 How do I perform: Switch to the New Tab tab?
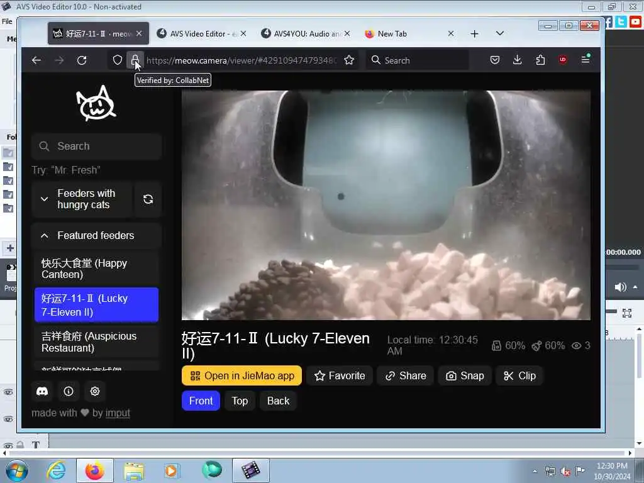click(x=410, y=34)
